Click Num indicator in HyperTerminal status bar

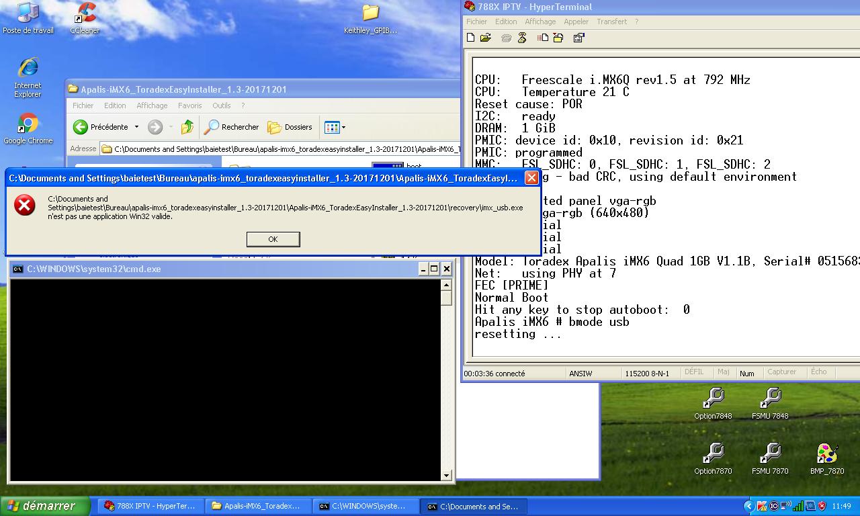point(747,374)
